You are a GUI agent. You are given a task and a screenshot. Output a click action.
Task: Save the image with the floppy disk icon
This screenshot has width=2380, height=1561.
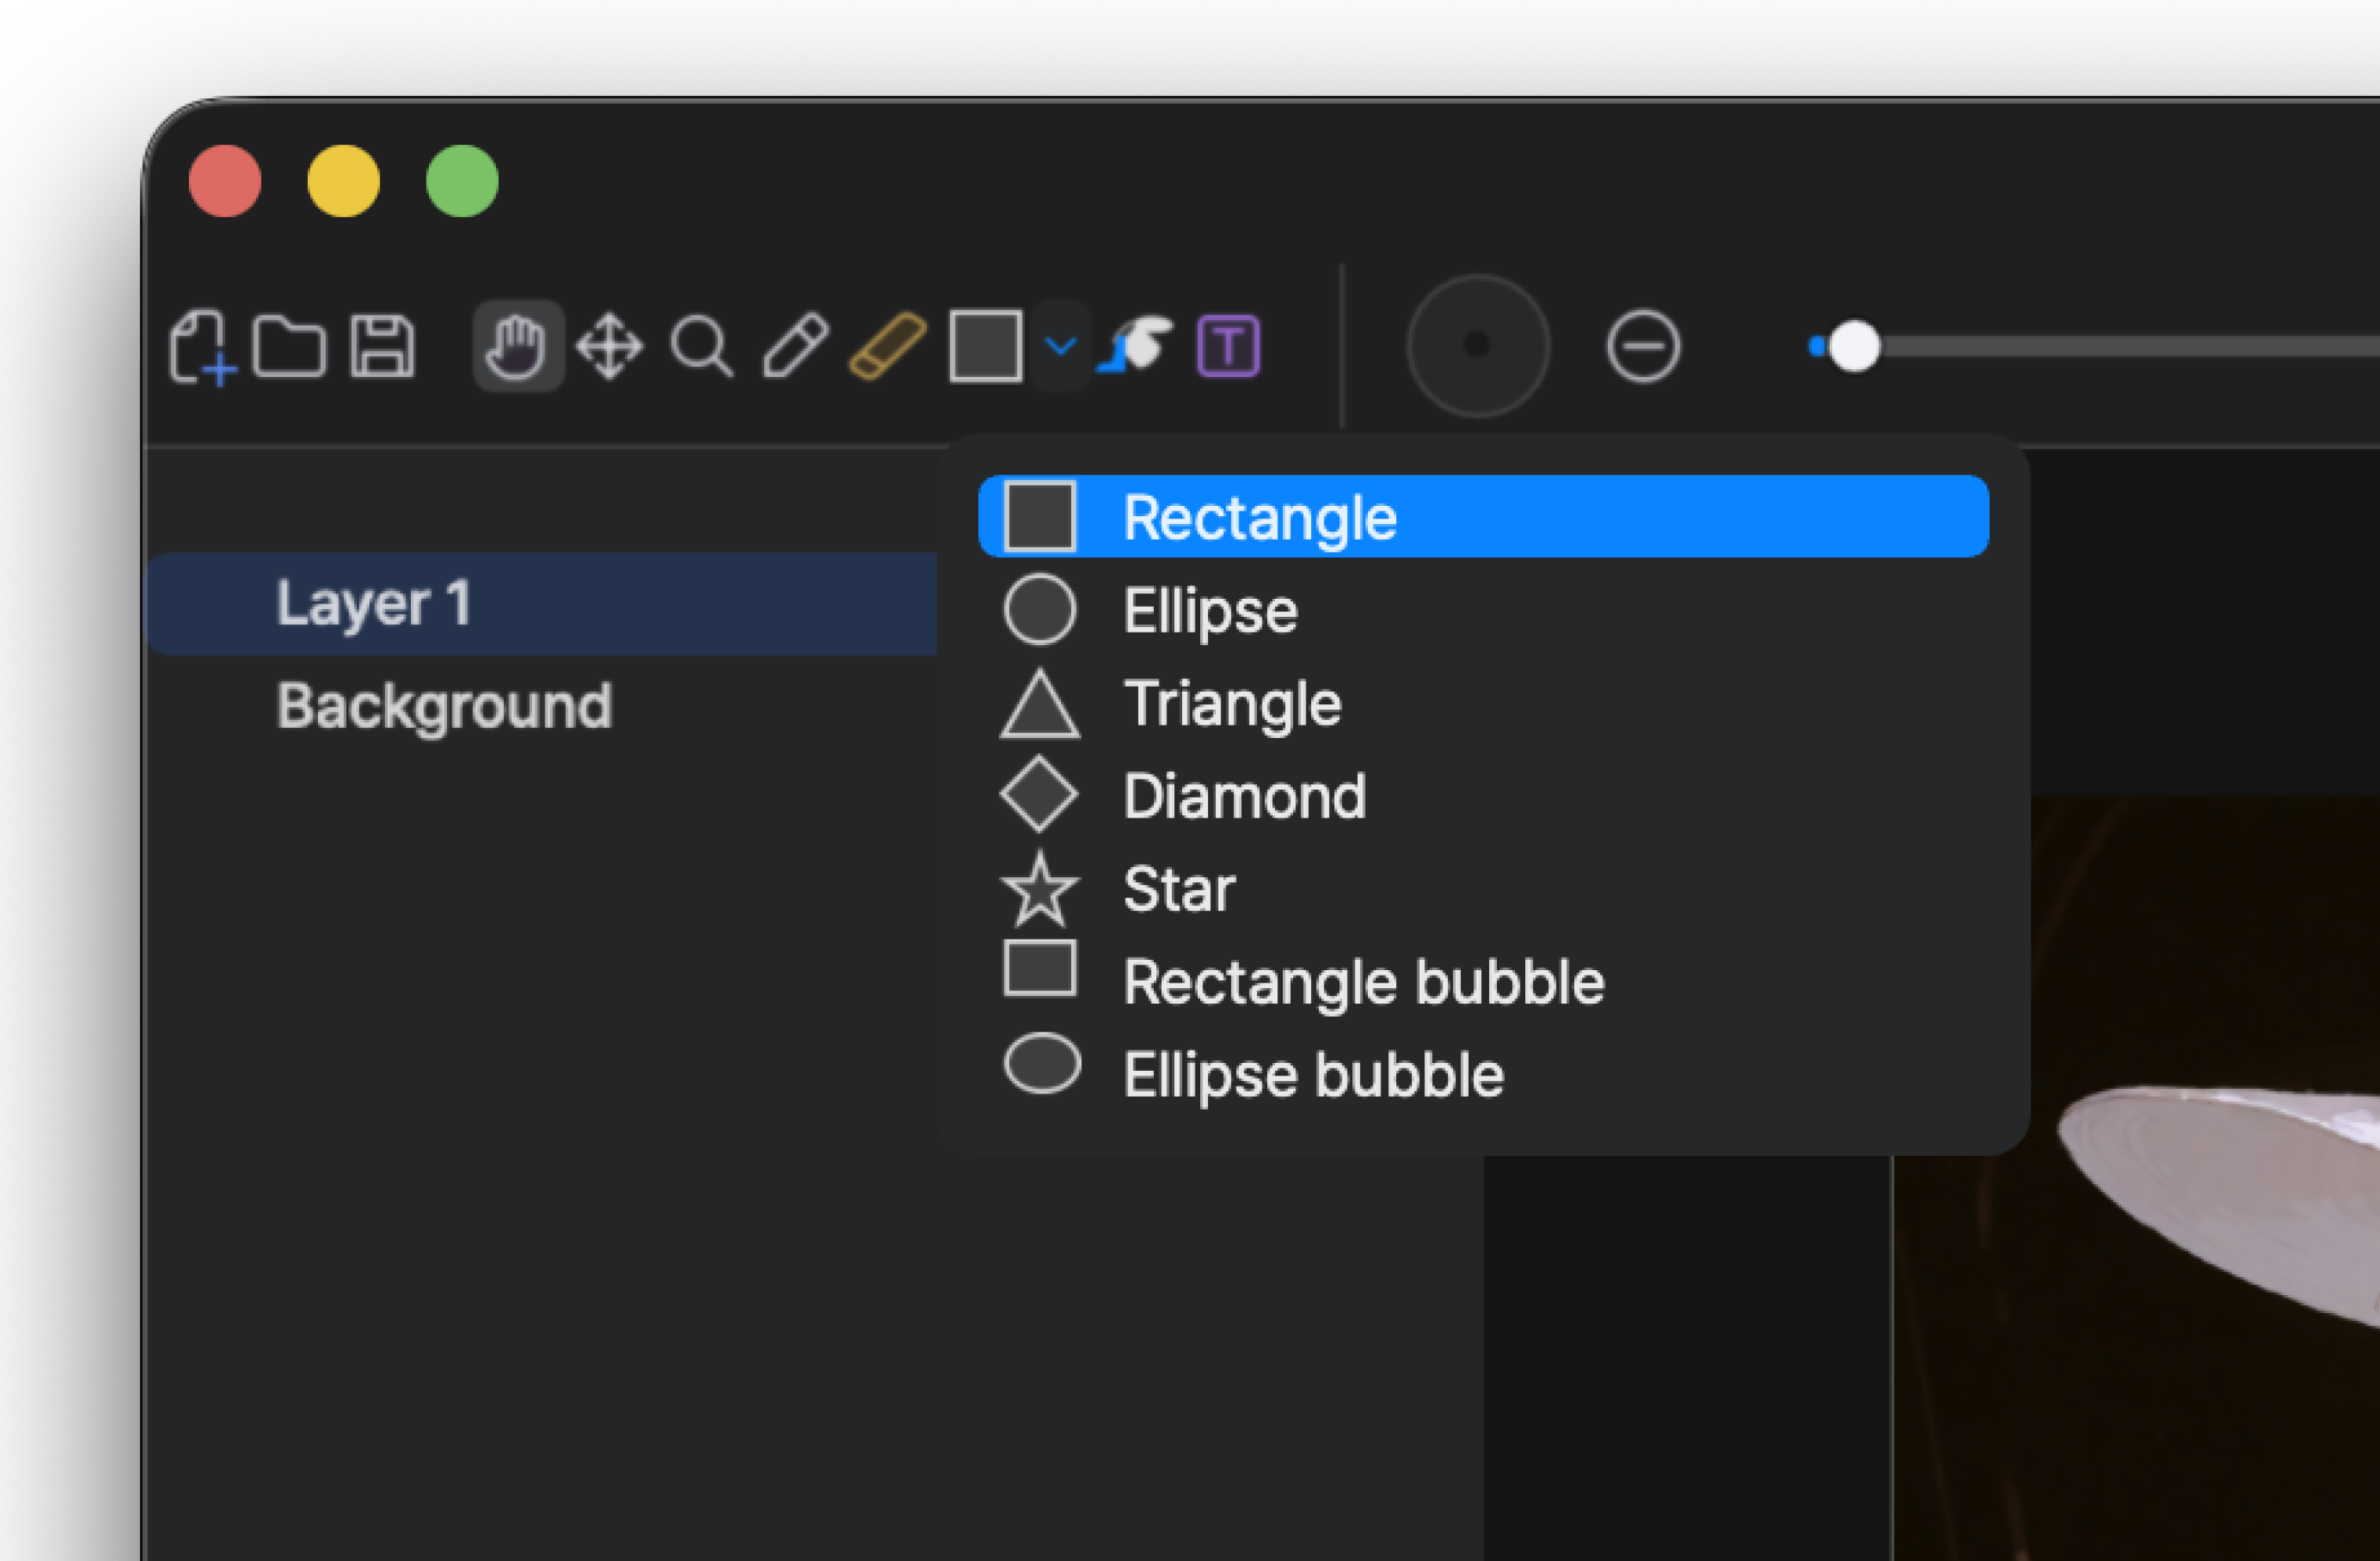click(382, 346)
